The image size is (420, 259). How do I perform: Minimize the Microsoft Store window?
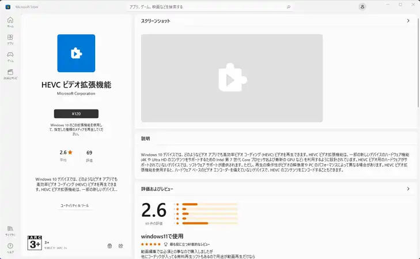[388, 5]
